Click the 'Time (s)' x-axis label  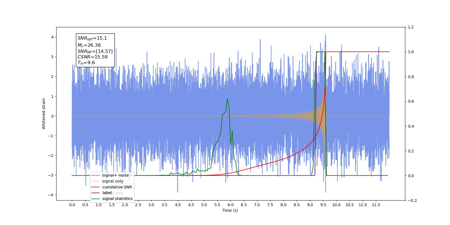[x=230, y=210]
